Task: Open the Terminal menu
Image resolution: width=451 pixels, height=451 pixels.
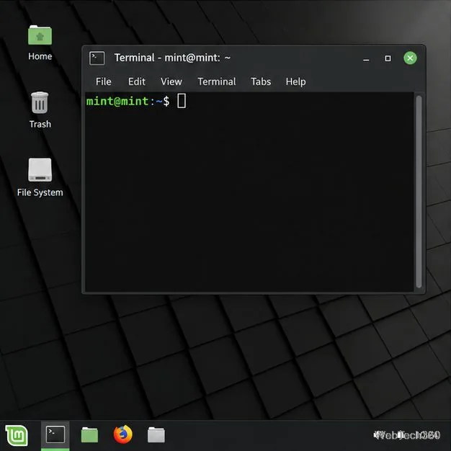Action: point(217,81)
